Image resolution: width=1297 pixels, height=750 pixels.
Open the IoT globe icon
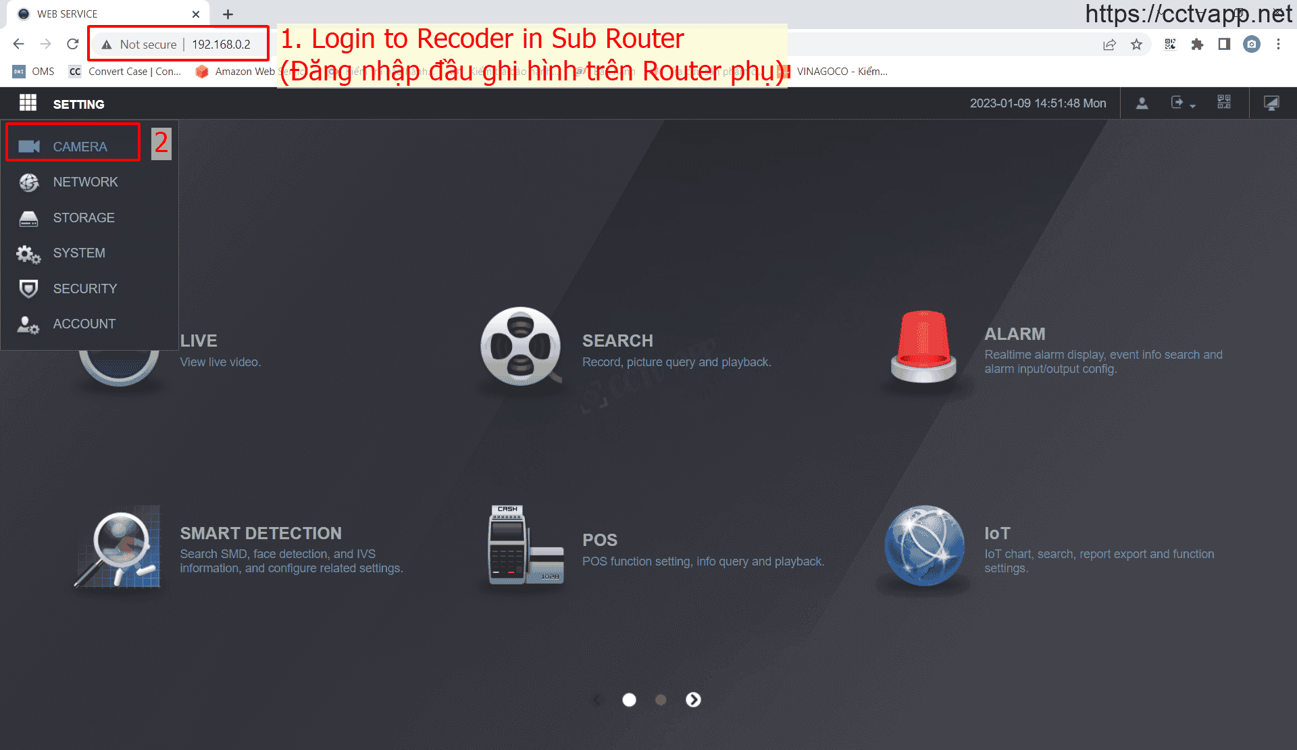coord(923,545)
